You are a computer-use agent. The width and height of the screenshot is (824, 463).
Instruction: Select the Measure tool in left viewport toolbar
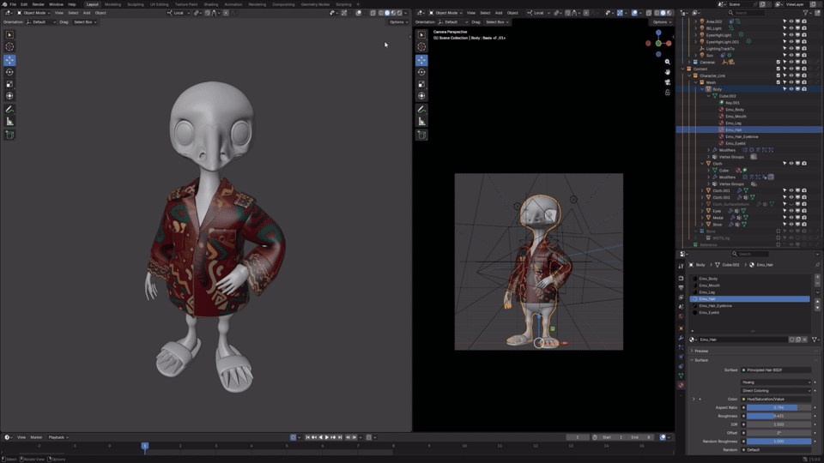pos(9,121)
